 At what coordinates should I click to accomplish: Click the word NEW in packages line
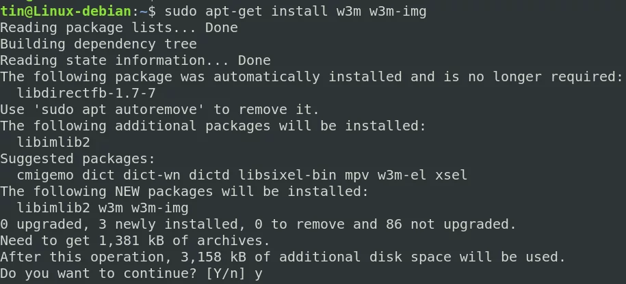[127, 192]
